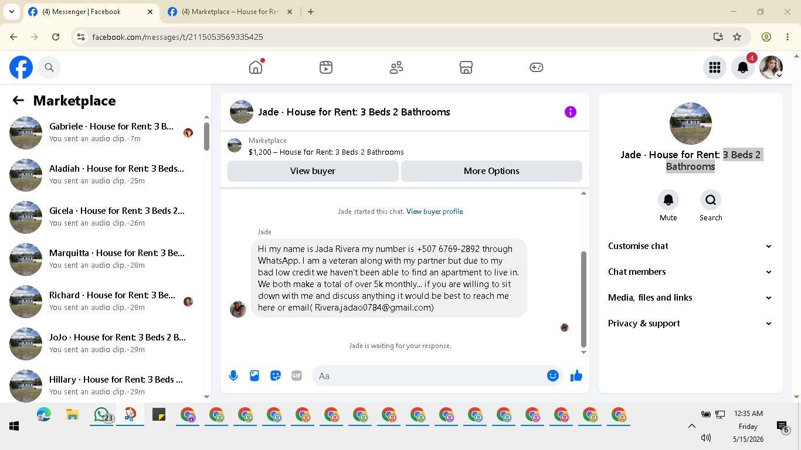This screenshot has height=450, width=801.
Task: Open the Windows Start menu
Action: pos(14,426)
